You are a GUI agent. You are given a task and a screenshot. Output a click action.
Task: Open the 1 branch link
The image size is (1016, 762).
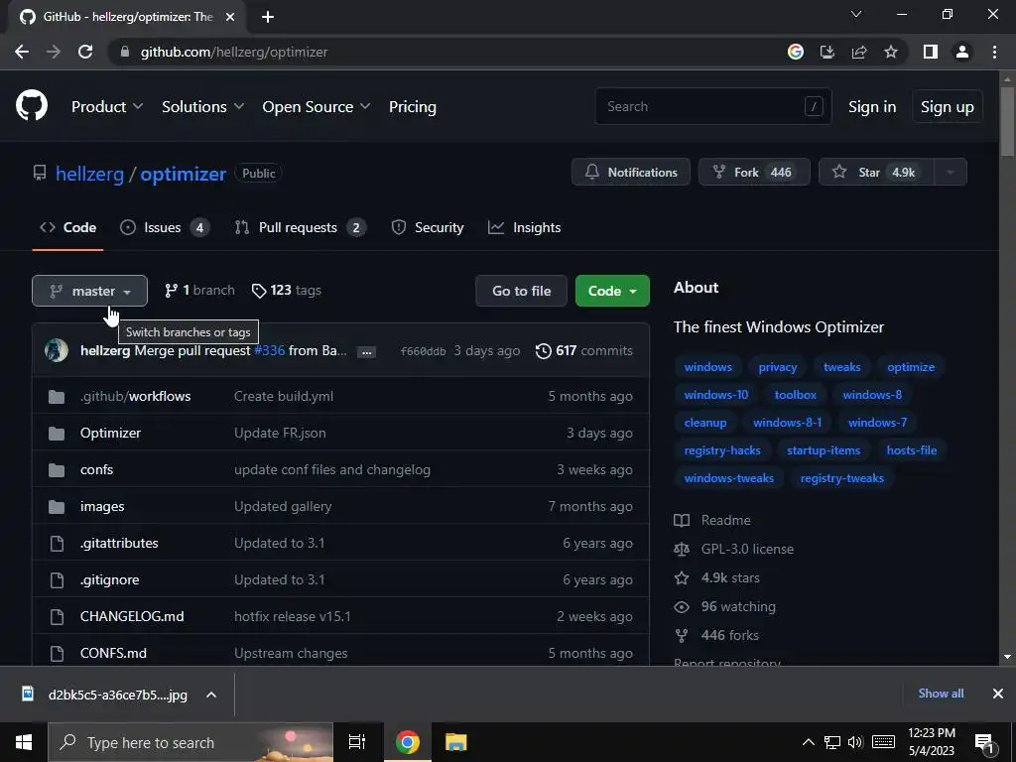point(199,291)
